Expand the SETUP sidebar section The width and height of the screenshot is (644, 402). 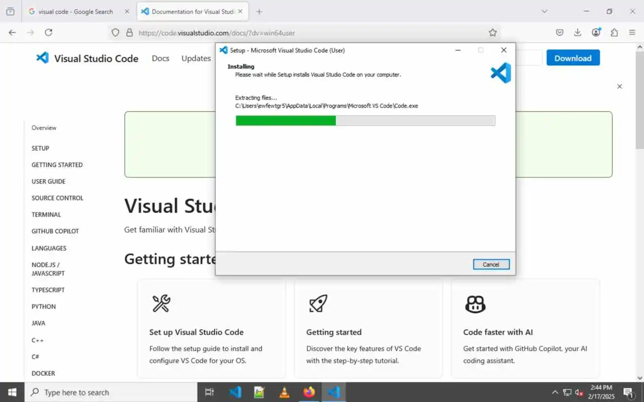[x=40, y=148]
